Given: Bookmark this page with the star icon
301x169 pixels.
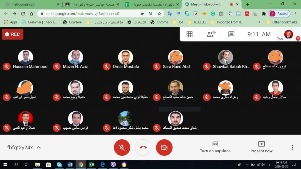Looking at the screenshot, I should coord(159,14).
